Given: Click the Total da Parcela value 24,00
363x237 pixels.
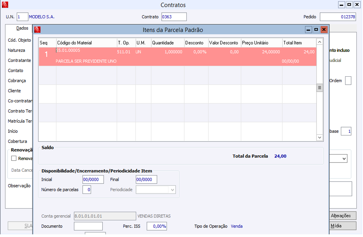Looking at the screenshot, I should coord(280,156).
